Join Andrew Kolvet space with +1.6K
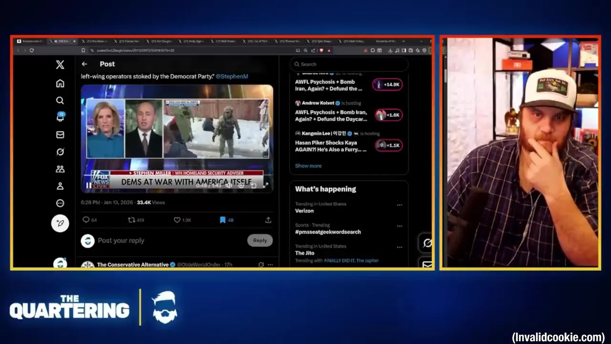Viewport: 611px width, 344px height. pyautogui.click(x=389, y=115)
